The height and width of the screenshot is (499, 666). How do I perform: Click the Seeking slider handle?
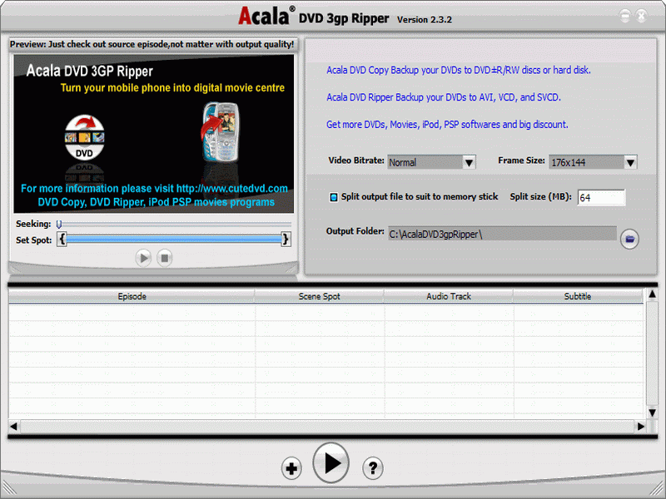pos(59,225)
